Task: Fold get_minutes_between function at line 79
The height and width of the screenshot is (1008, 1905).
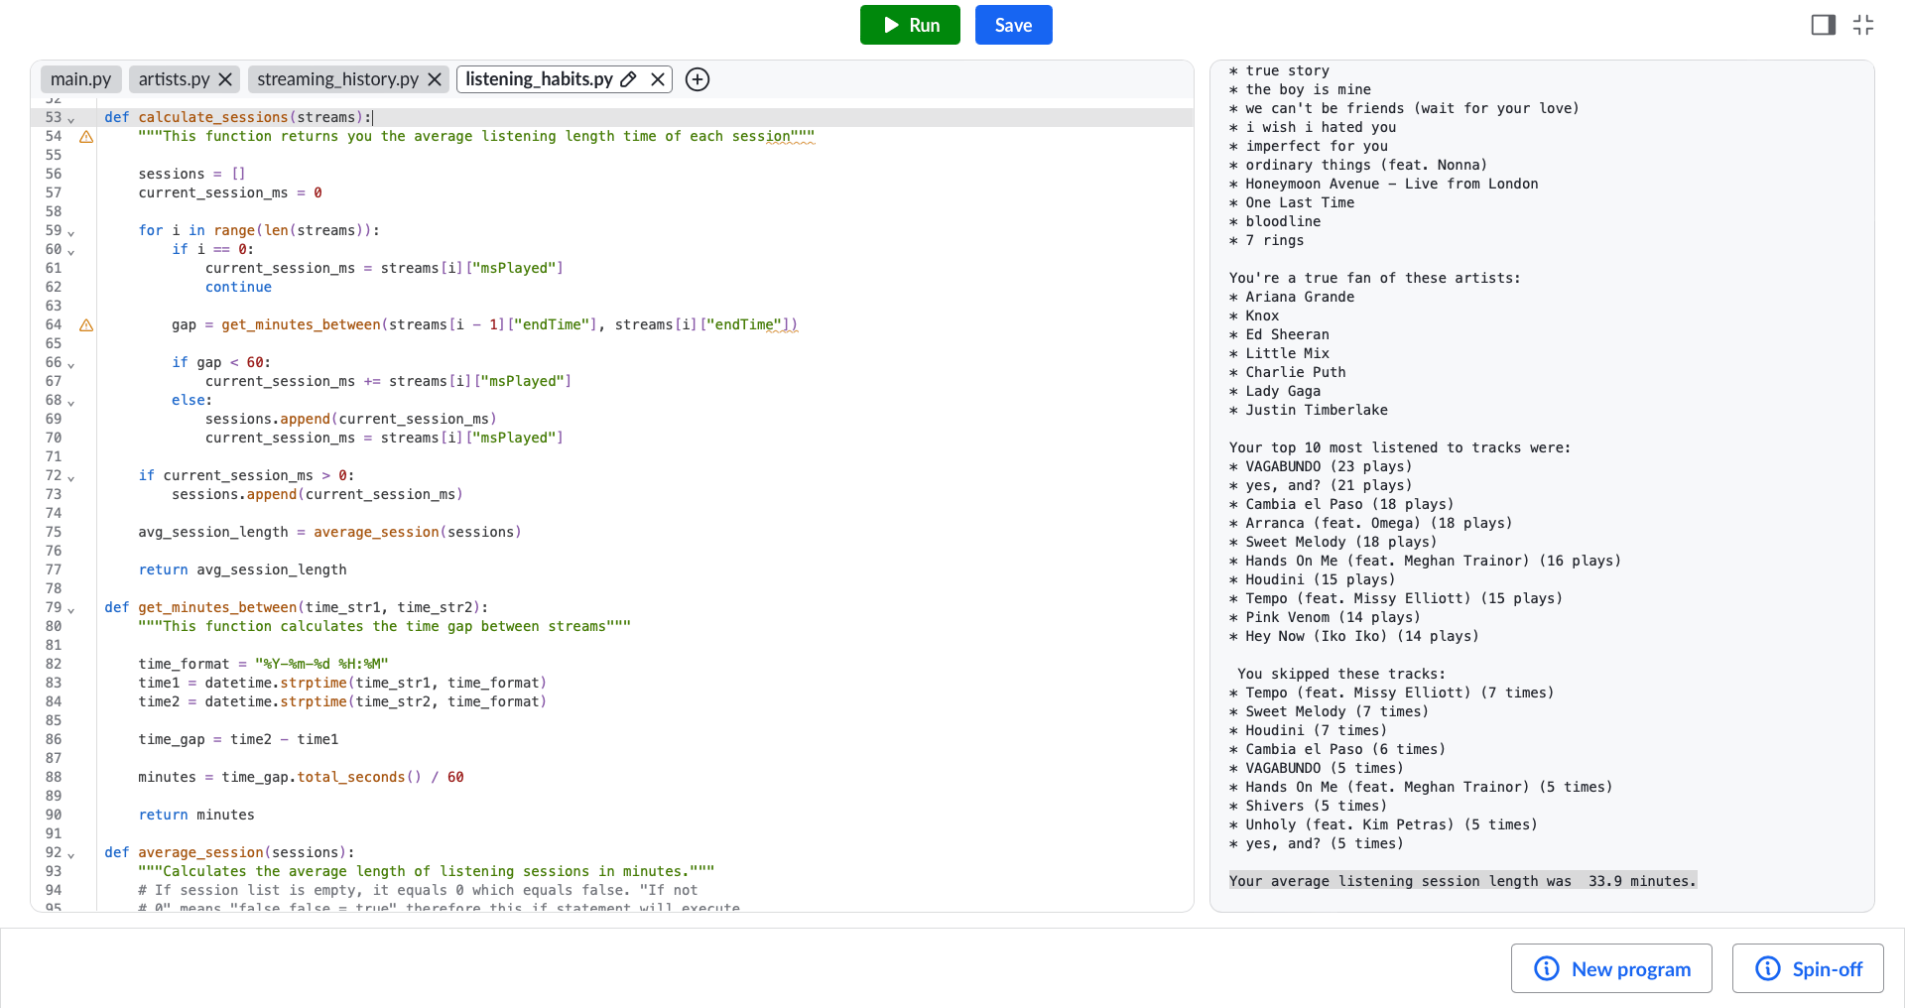Action: coord(71,609)
